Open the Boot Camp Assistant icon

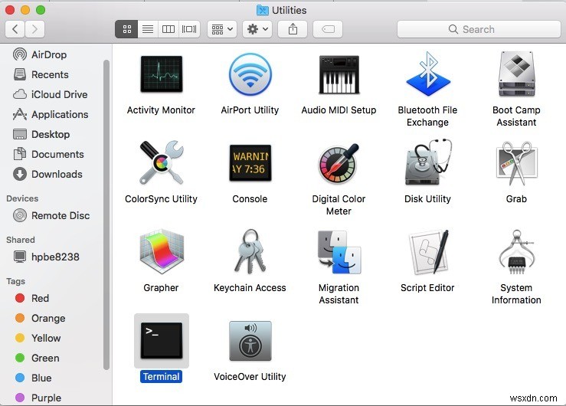[516, 74]
